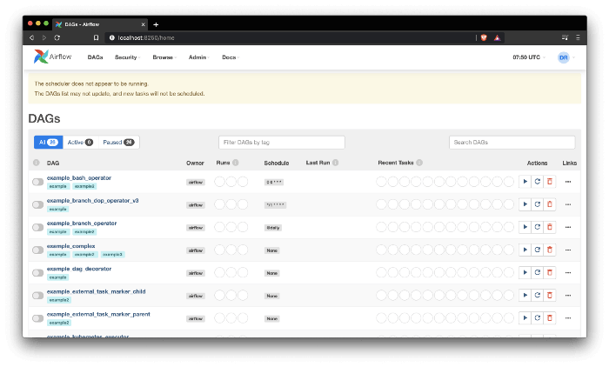Reload the page with browser reload button

(x=57, y=37)
